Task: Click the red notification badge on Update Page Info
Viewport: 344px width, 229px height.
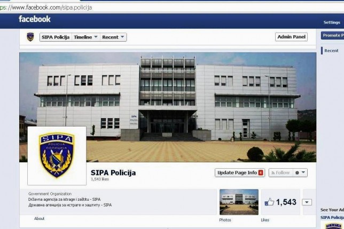Action: 261,172
